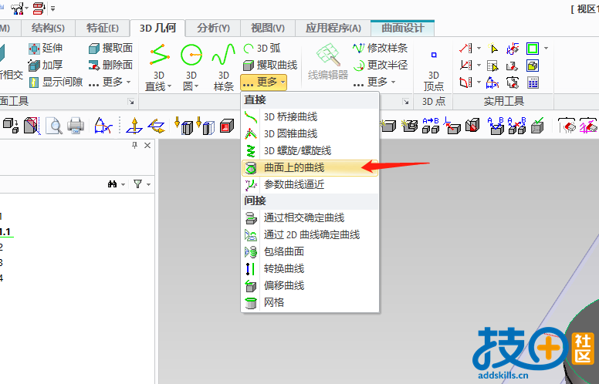Image resolution: width=599 pixels, height=384 pixels.
Task: Choose 3D 螺旋/螺旋线 menu entry
Action: pyautogui.click(x=310, y=151)
